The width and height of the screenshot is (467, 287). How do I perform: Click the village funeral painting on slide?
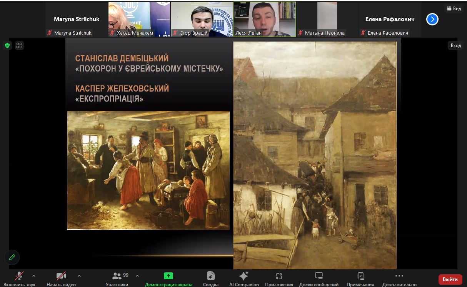(x=315, y=155)
